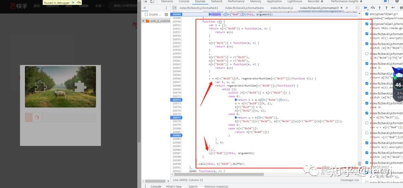
Task: Deactivate all breakpoints icon
Action: (401, 8)
